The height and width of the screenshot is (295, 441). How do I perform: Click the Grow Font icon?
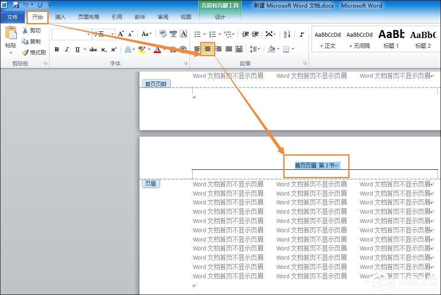click(x=121, y=34)
